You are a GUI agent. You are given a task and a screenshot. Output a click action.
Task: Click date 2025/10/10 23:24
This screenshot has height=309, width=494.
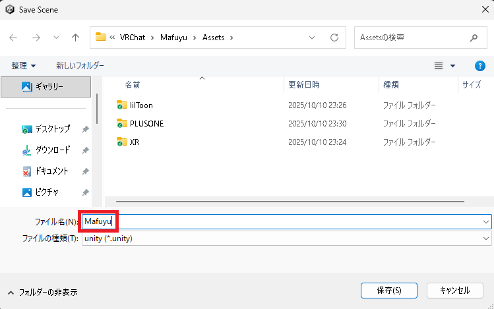point(317,142)
